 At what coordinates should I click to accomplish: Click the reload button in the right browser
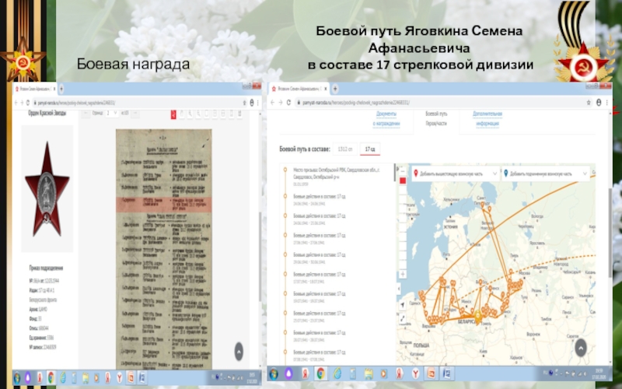pos(289,103)
